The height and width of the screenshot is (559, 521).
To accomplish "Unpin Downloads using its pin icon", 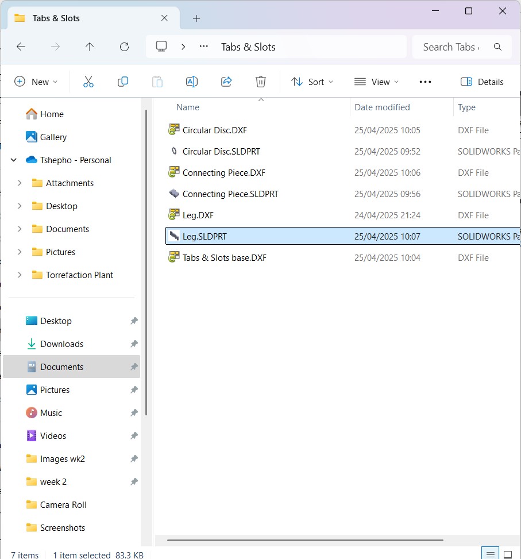I will (134, 344).
